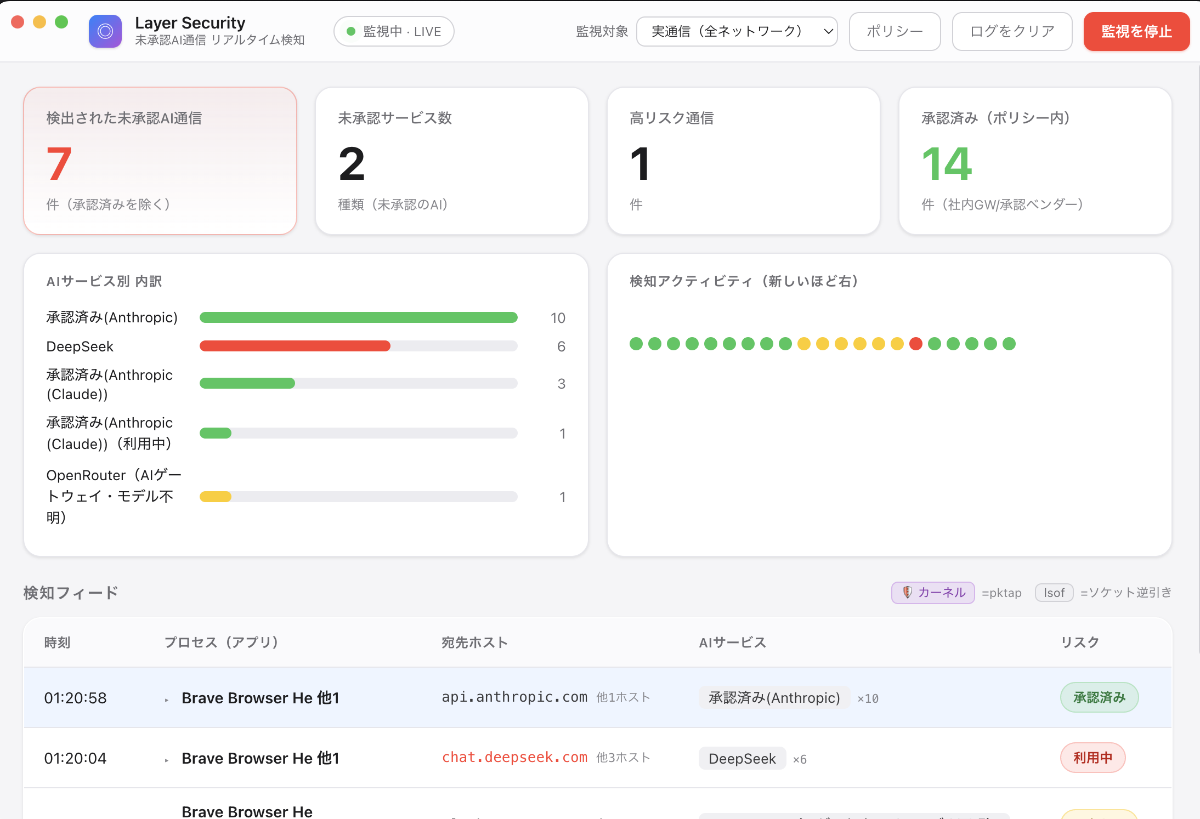Screen dimensions: 1200x819
Task: Click the red DeepSeek bar
Action: click(295, 346)
